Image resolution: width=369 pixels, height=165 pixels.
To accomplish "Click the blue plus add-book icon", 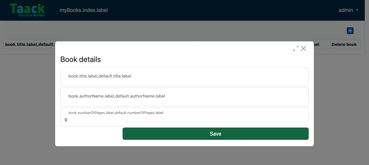I will [x=350, y=31].
